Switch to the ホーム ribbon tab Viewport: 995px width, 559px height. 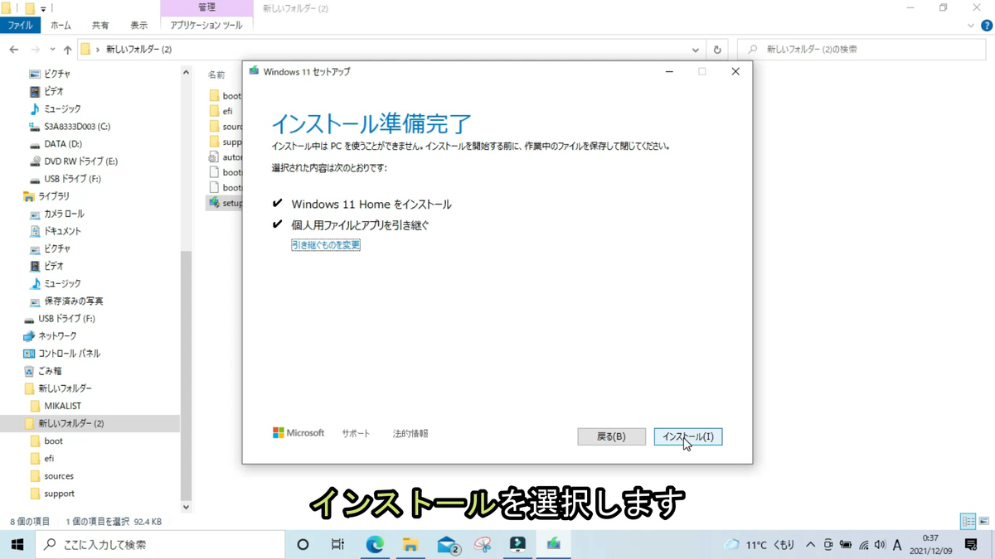click(x=61, y=26)
